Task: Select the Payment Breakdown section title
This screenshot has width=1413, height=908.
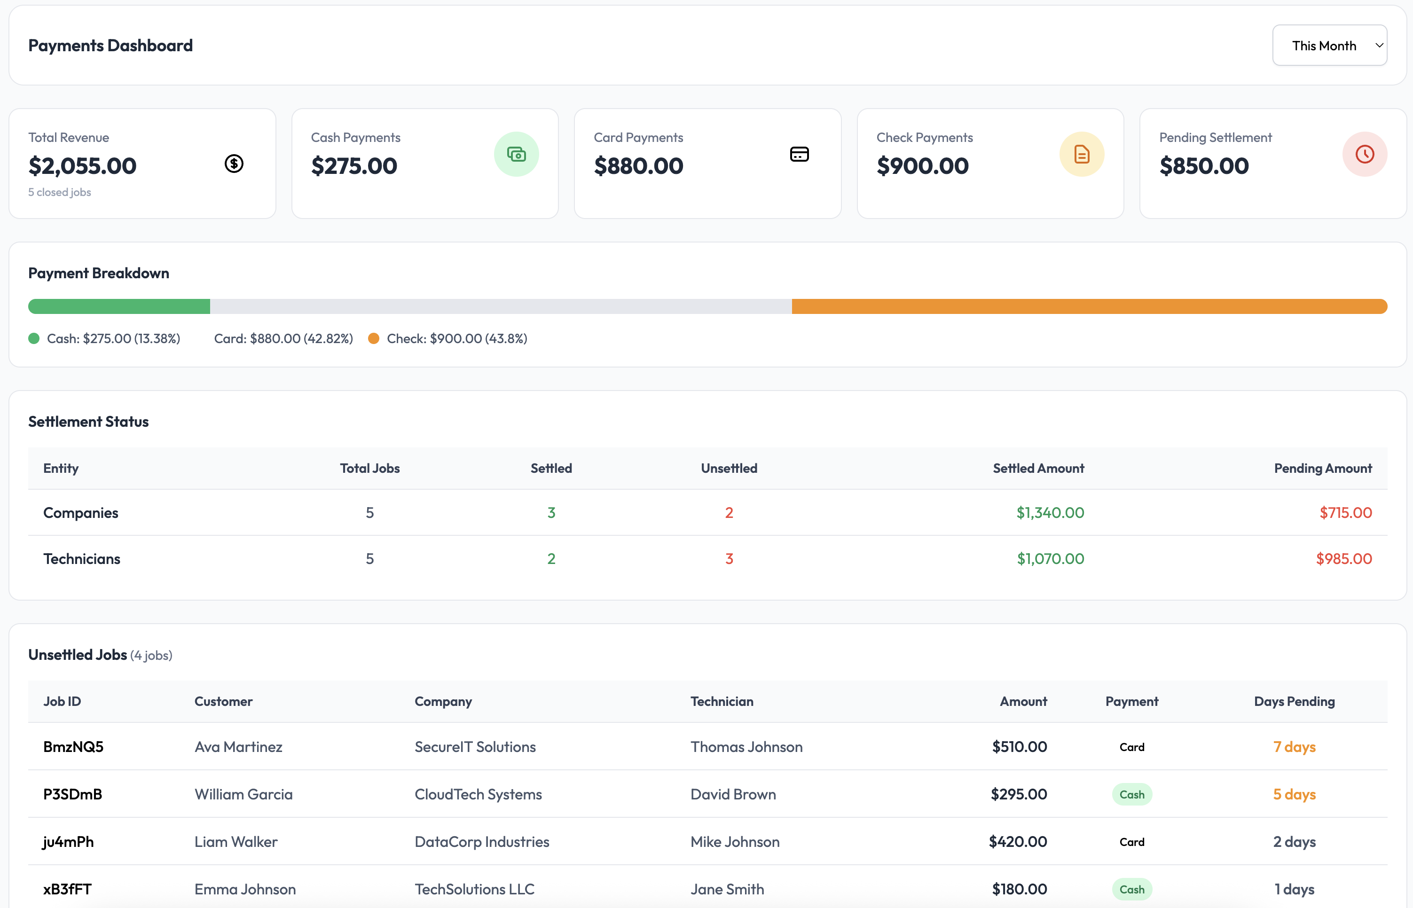Action: (98, 273)
